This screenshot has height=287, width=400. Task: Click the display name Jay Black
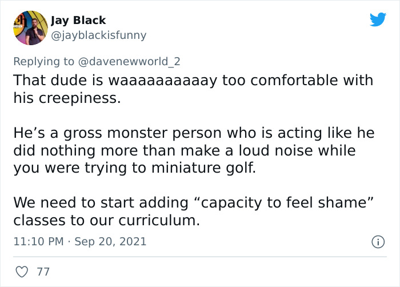[x=78, y=21]
